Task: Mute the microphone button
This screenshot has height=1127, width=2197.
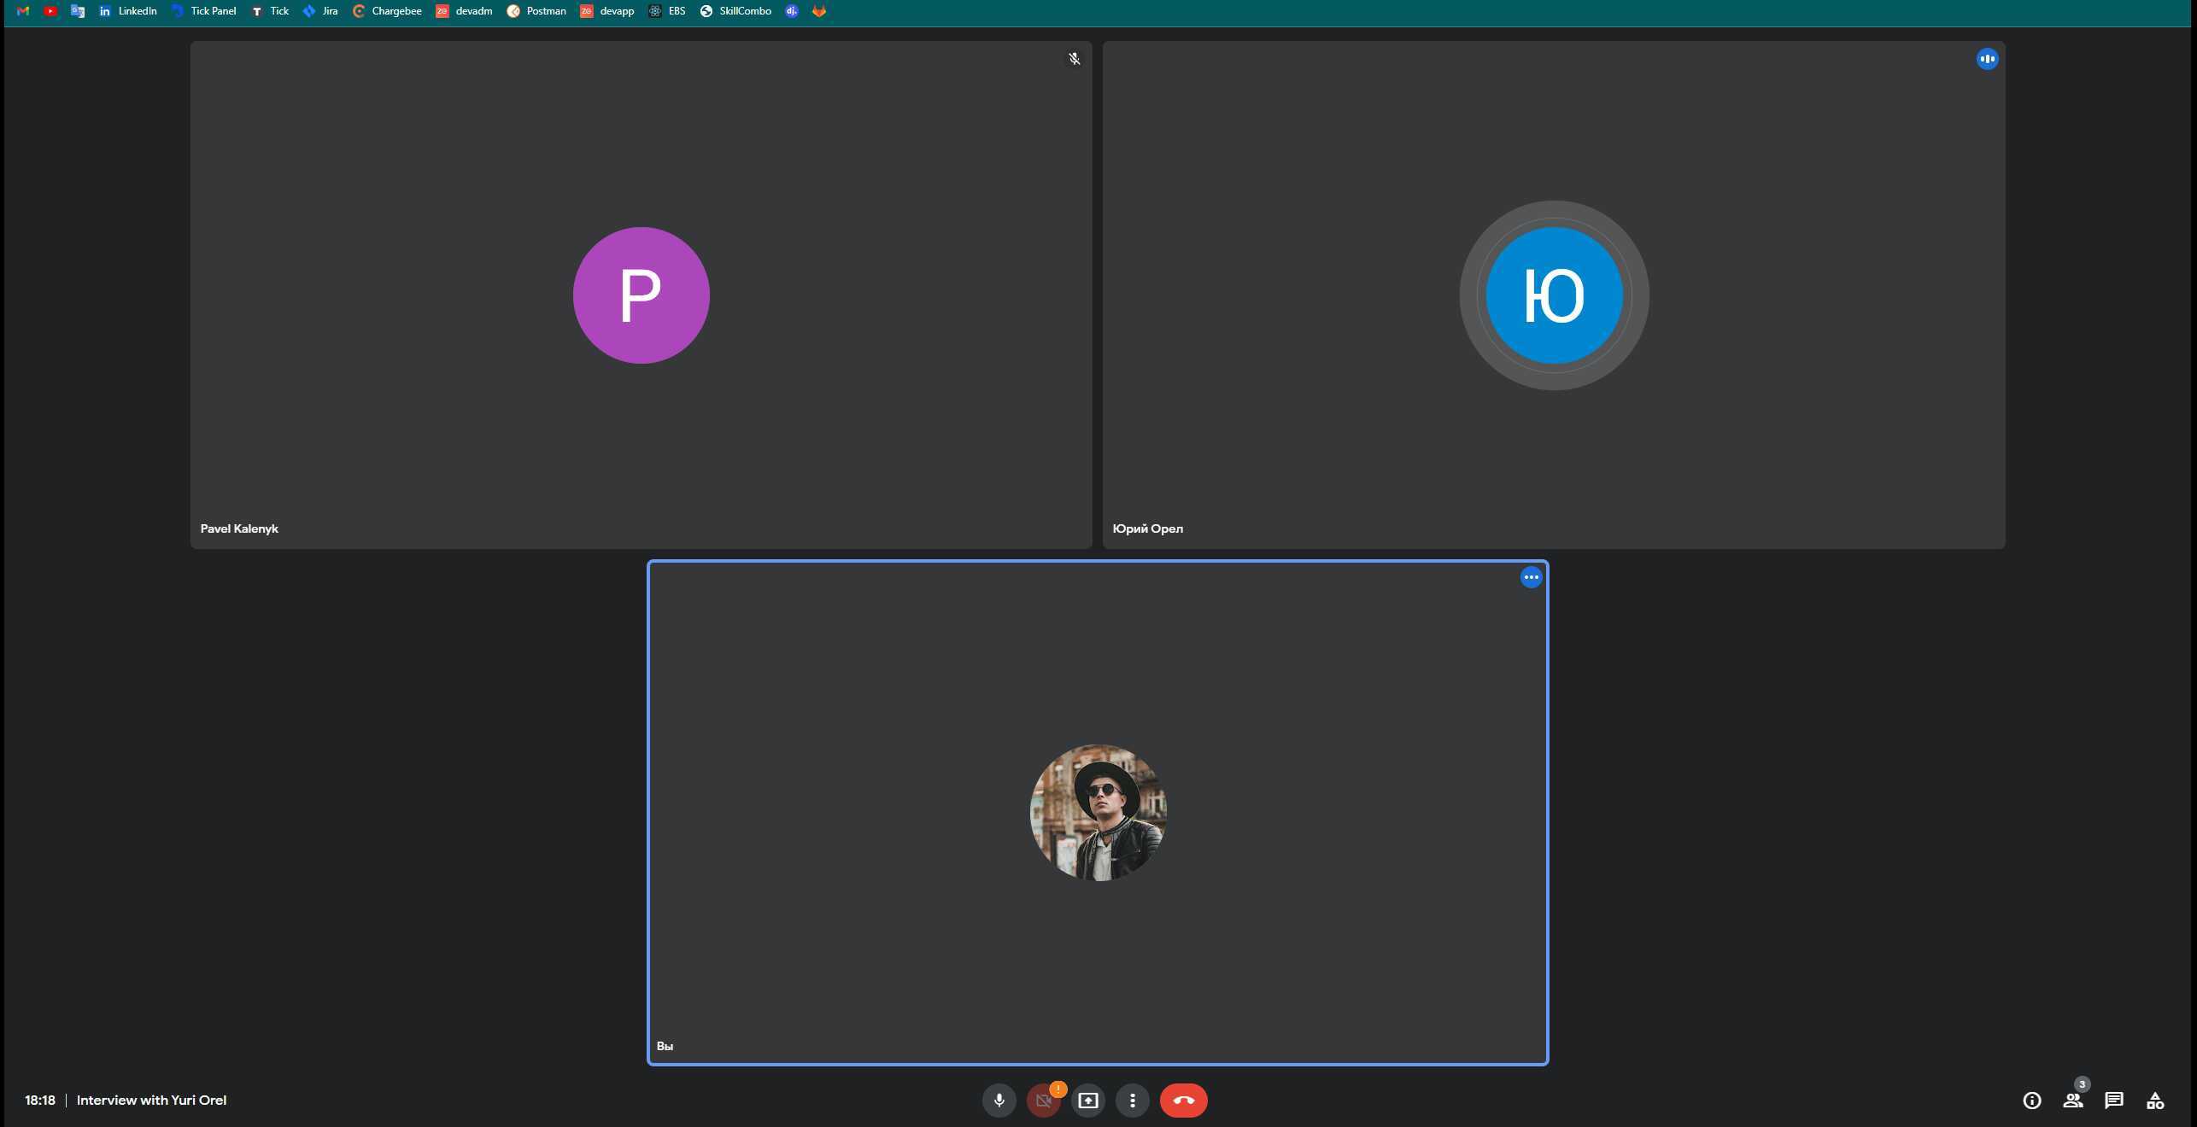Action: tap(999, 1101)
